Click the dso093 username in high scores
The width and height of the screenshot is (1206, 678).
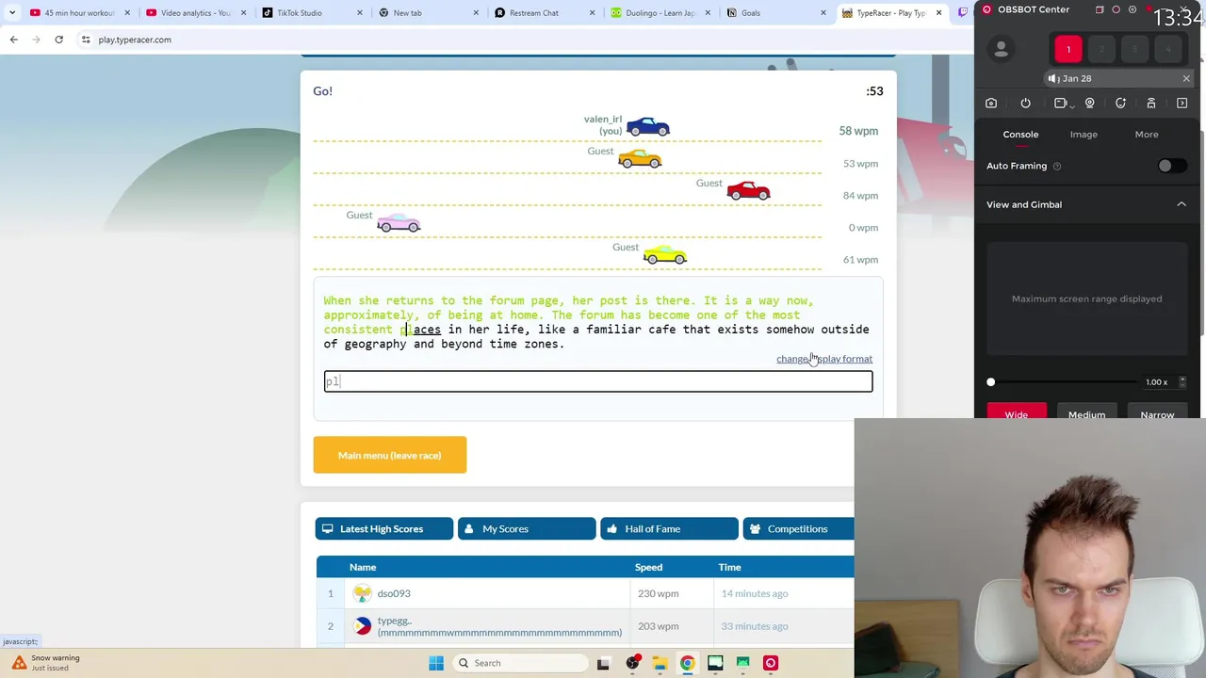coord(394,593)
